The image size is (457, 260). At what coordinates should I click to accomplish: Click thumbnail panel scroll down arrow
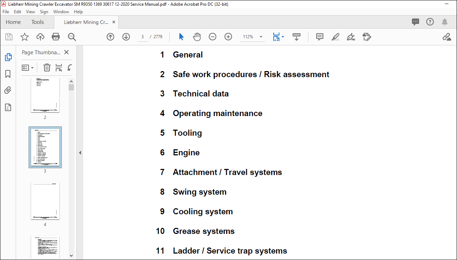71,255
